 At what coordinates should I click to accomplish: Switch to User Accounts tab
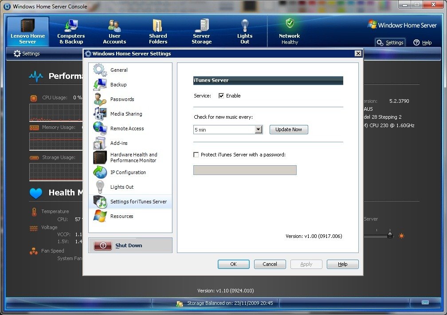114,31
